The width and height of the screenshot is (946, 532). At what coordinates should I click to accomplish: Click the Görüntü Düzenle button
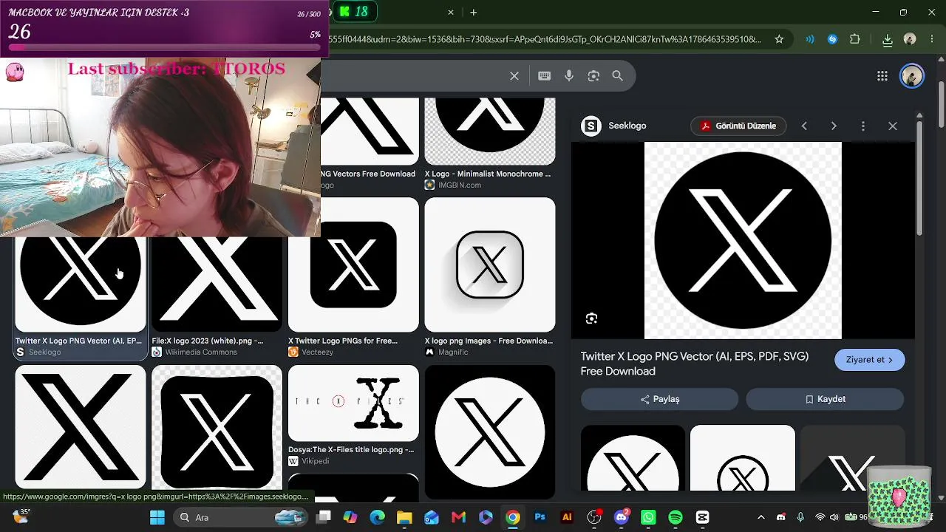[x=738, y=126]
